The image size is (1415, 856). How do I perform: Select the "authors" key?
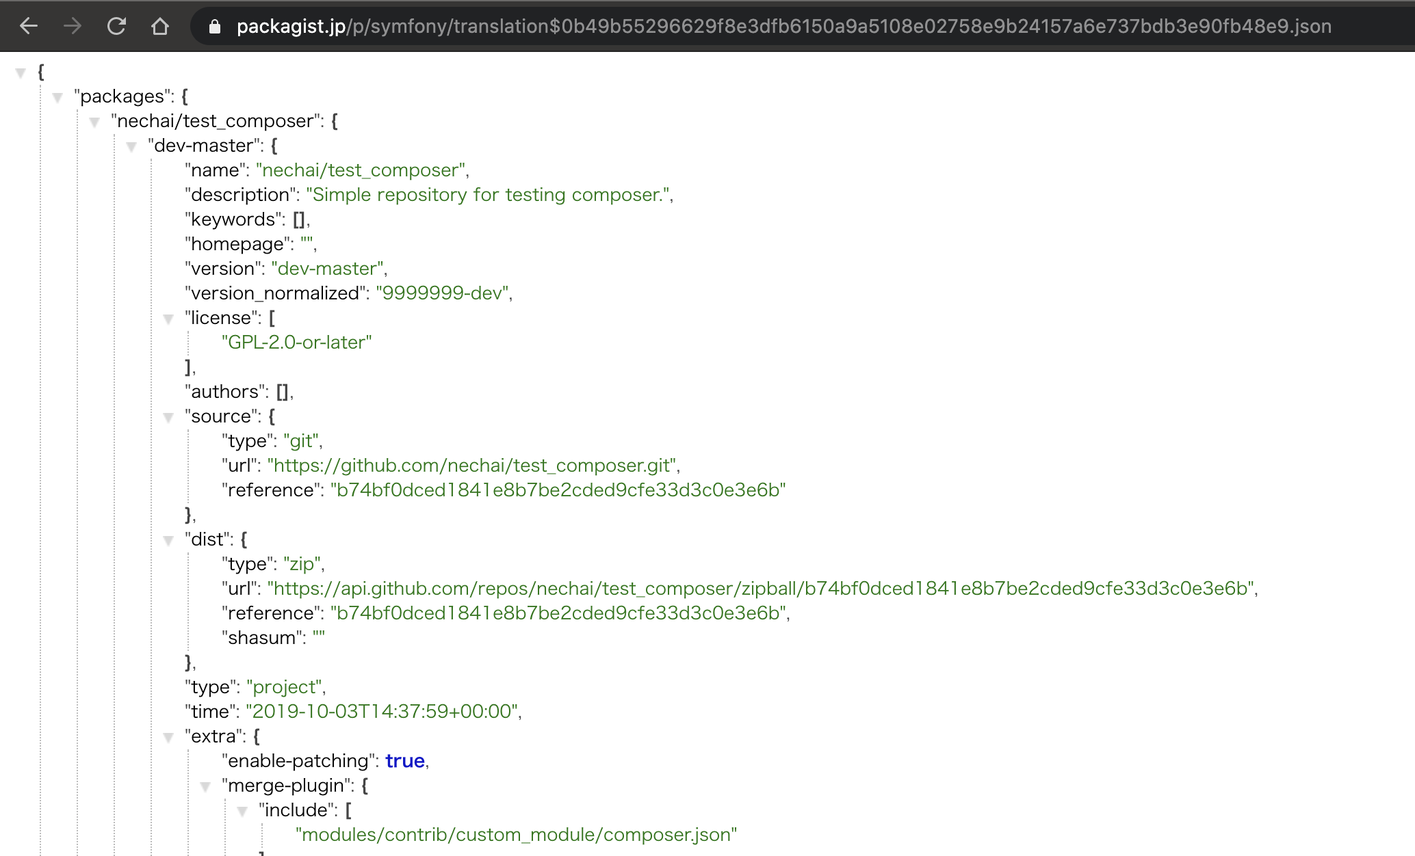[225, 392]
